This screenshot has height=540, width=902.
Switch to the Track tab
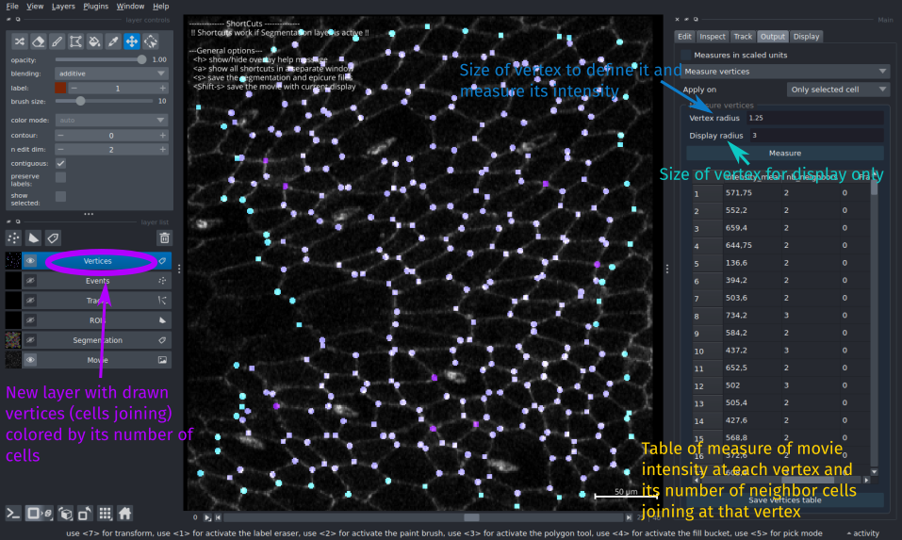click(743, 36)
